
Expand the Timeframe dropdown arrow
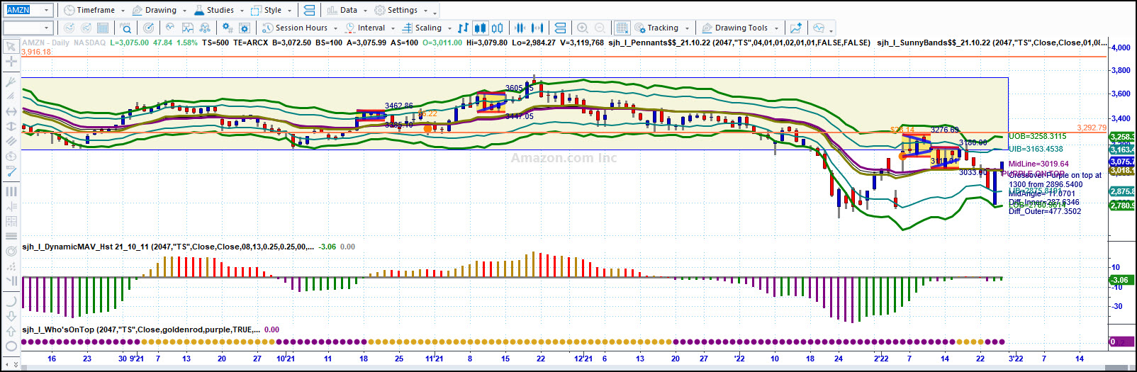pos(123,11)
